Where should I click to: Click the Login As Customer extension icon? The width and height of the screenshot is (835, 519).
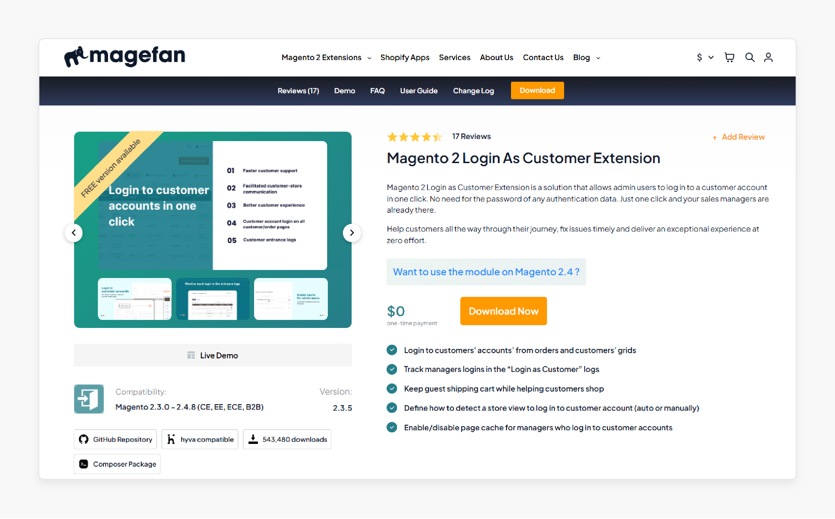click(89, 399)
